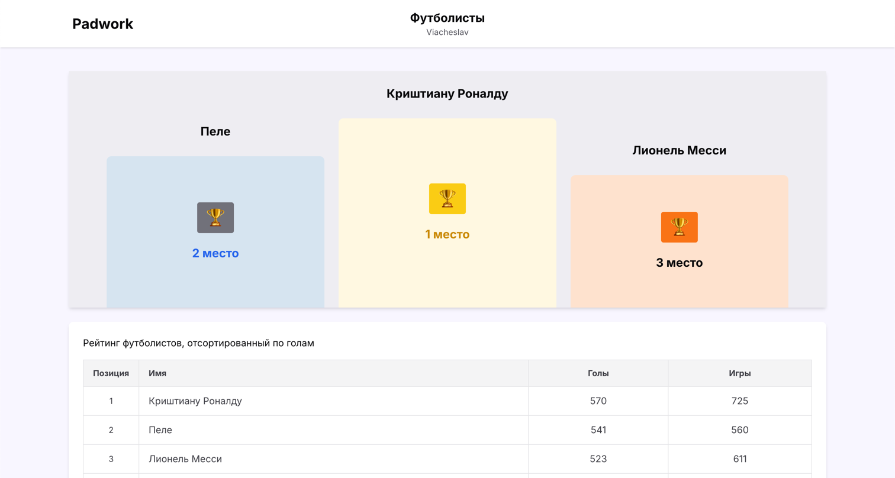The height and width of the screenshot is (478, 895).
Task: Select the Криштиану Роналду podium heading
Action: 447,93
